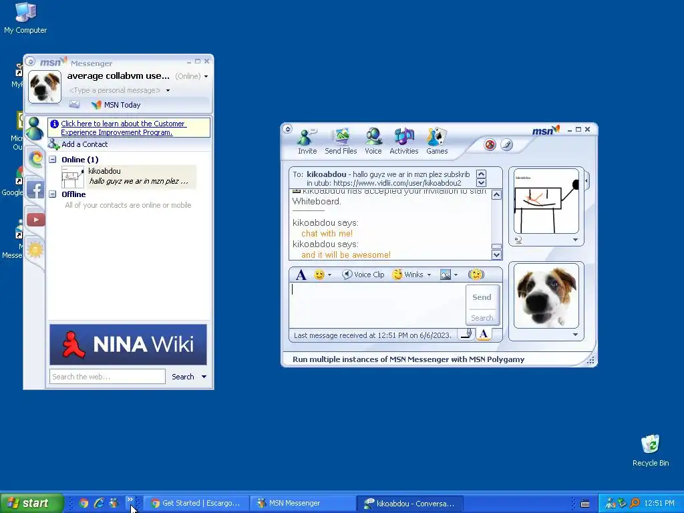Open the Invite menu in conversation window
The height and width of the screenshot is (513, 684).
pyautogui.click(x=307, y=142)
